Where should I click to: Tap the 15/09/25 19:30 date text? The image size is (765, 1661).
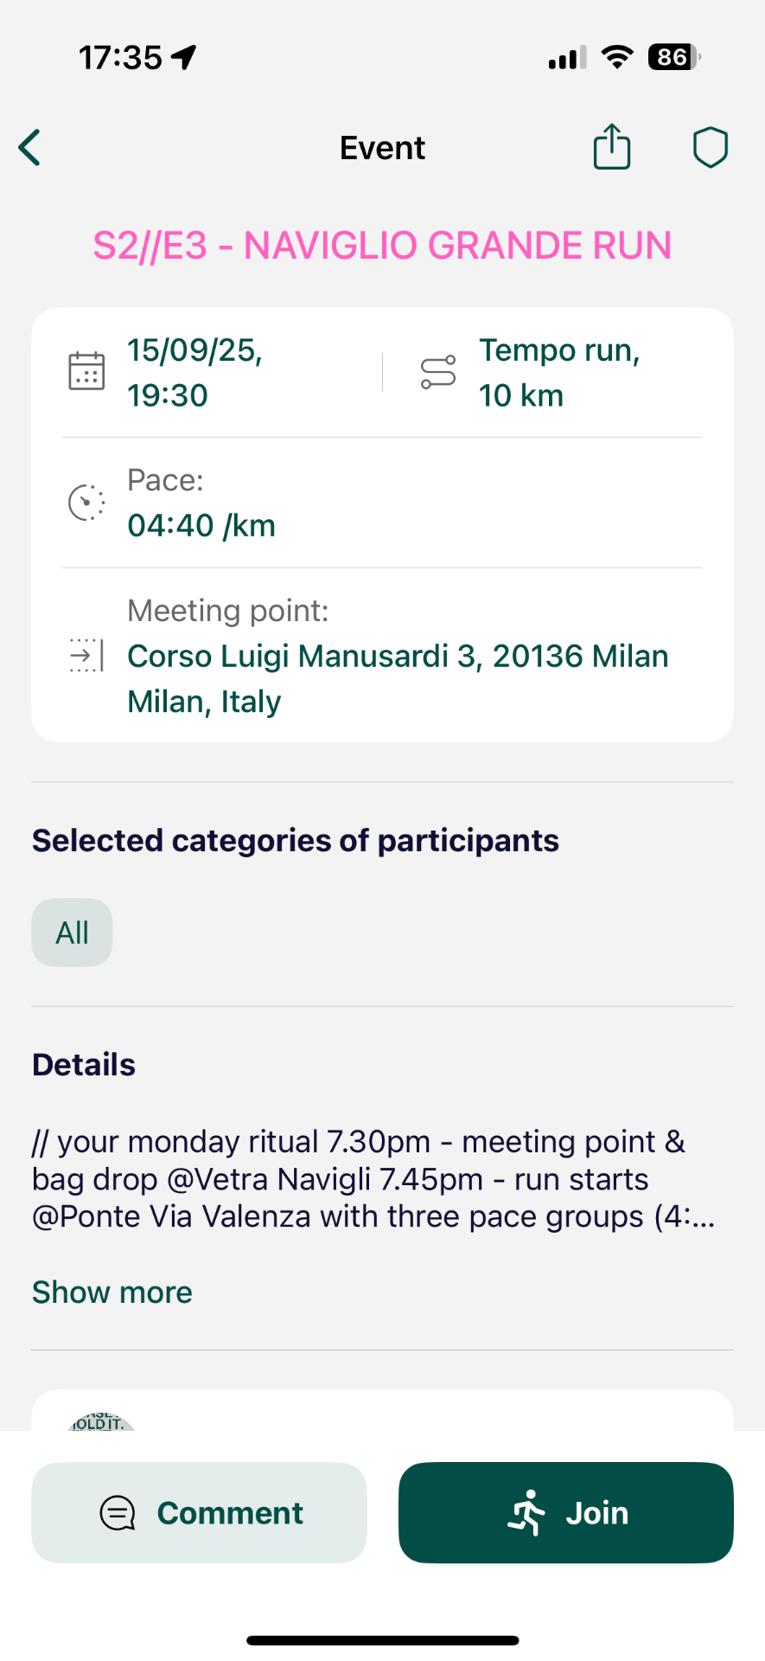tap(195, 373)
